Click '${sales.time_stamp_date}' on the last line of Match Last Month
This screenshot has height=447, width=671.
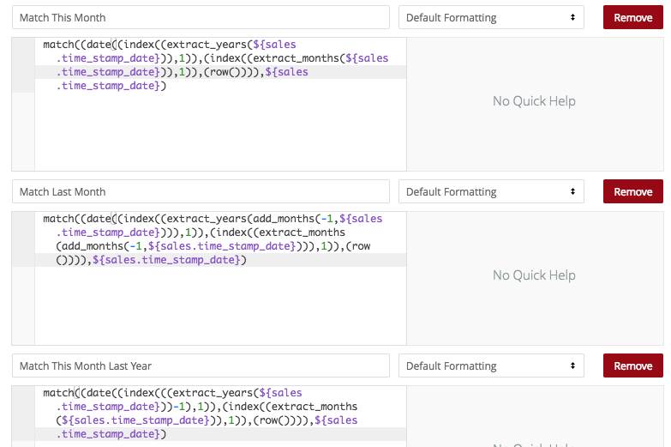[x=166, y=260]
